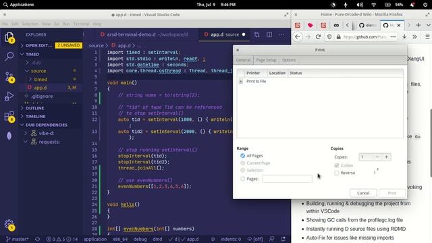This screenshot has width=432, height=243.
Task: Click the Print button in the dialog
Action: click(392, 193)
